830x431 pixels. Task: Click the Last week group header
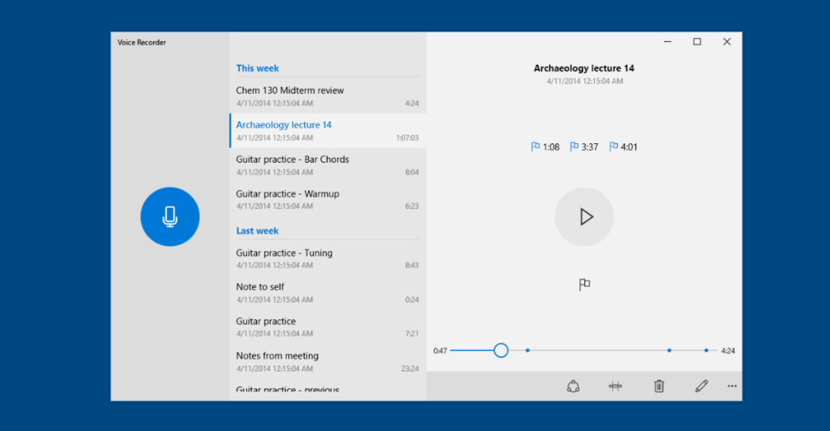(x=257, y=231)
